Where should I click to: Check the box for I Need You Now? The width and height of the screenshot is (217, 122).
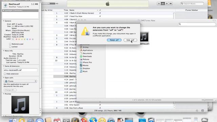pyautogui.click(x=100, y=16)
